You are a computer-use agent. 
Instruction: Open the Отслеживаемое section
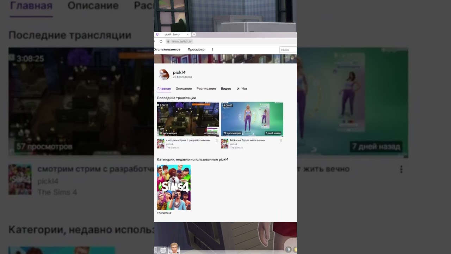pyautogui.click(x=167, y=50)
